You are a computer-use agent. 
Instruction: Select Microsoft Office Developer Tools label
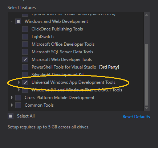[x=63, y=44]
